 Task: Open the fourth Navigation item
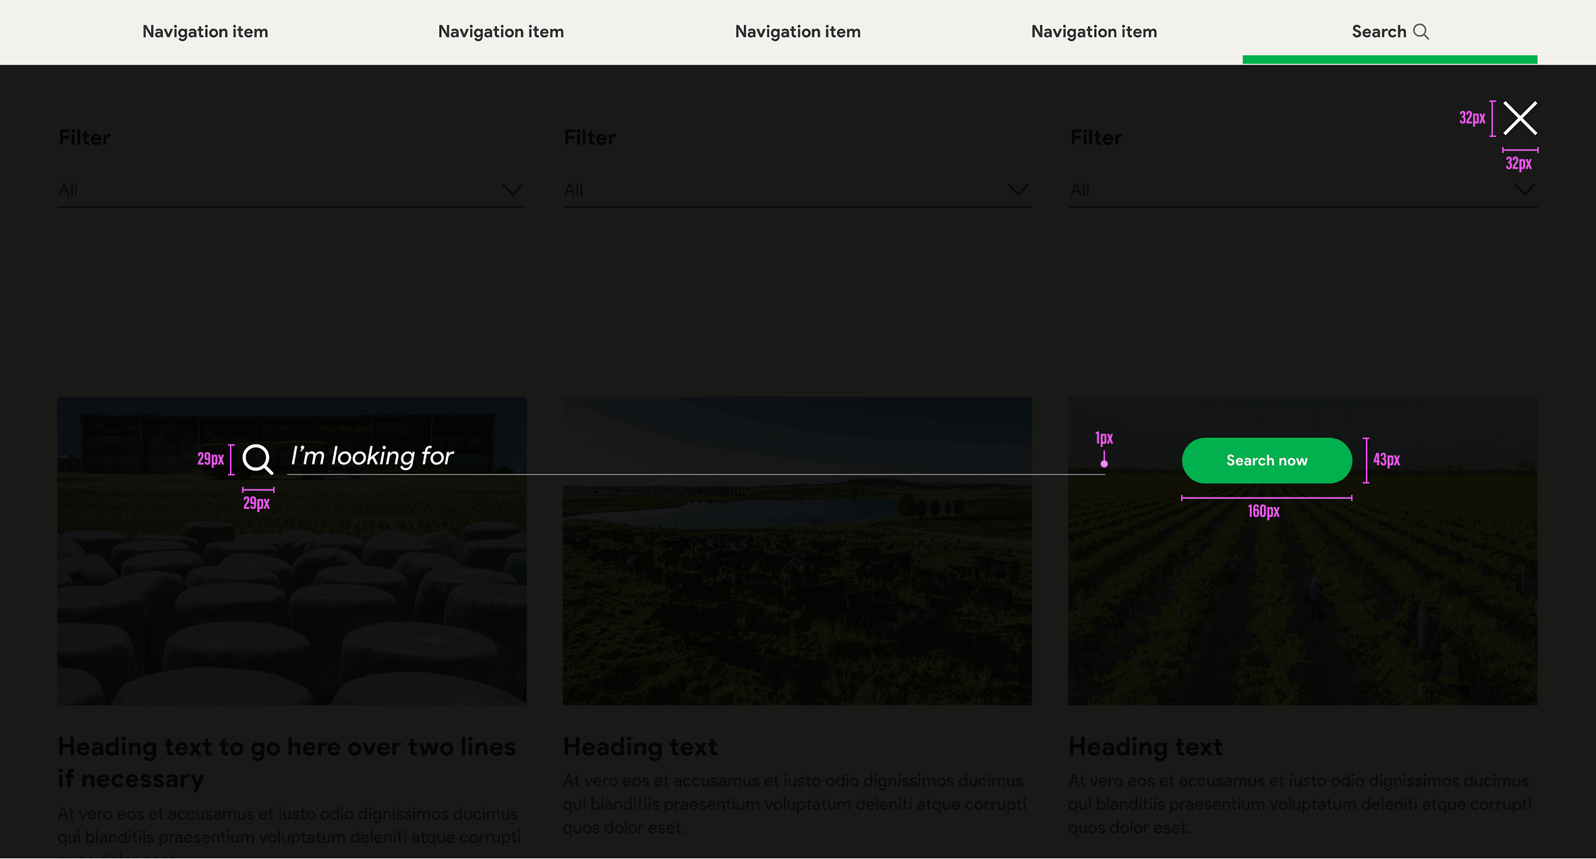point(1093,32)
